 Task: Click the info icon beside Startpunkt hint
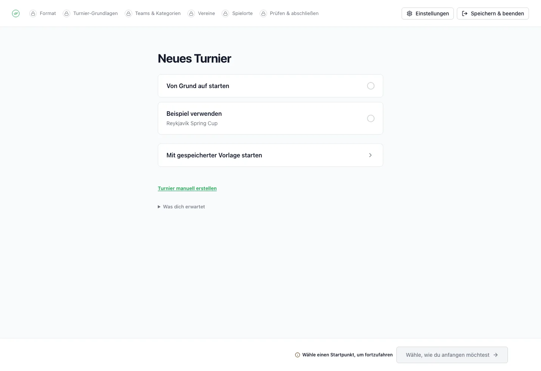[x=298, y=355]
